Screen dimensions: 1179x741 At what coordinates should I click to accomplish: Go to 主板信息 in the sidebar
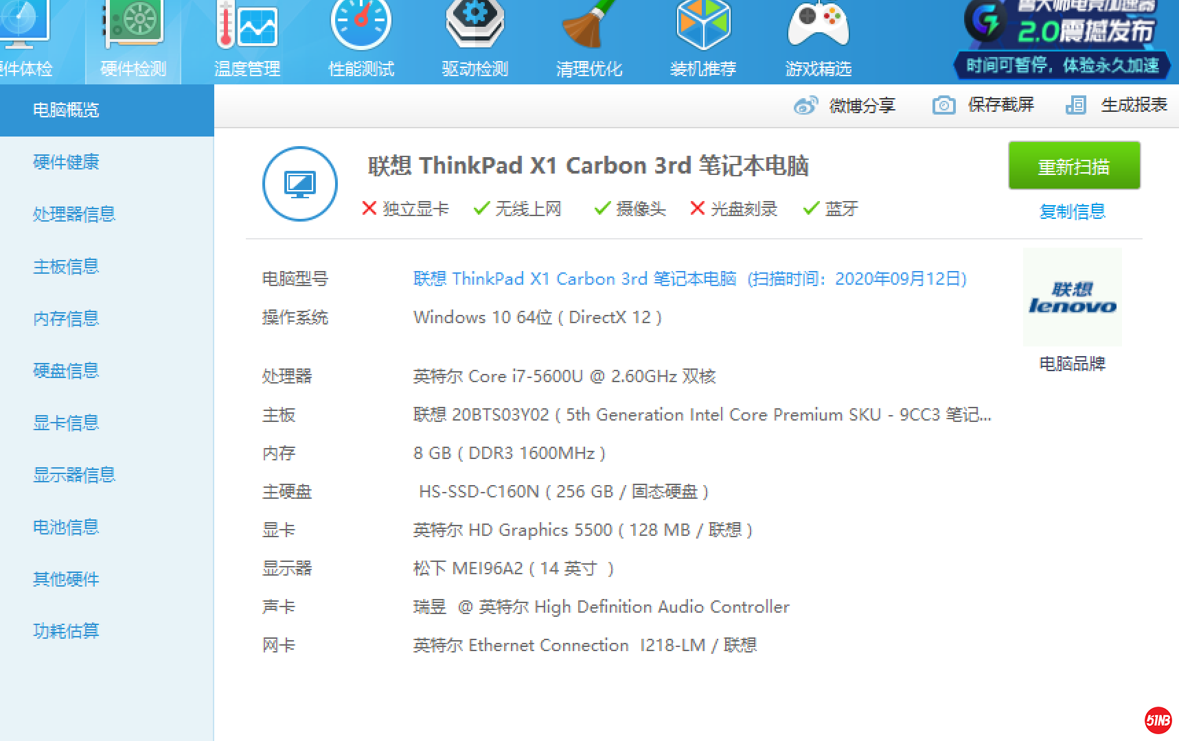pos(66,266)
